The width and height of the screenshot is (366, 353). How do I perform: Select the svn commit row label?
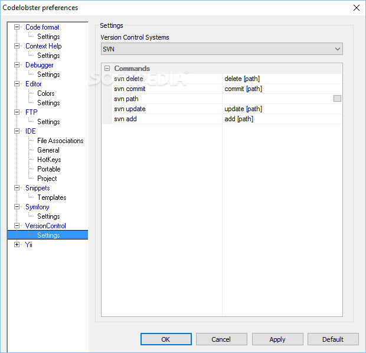coord(129,89)
